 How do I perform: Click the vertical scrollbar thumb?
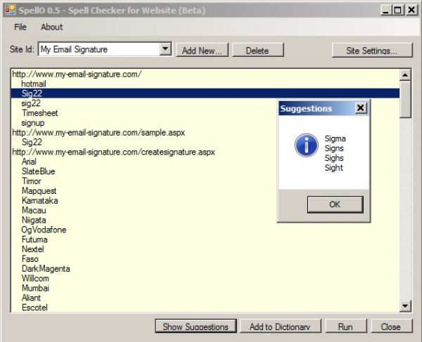(405, 99)
